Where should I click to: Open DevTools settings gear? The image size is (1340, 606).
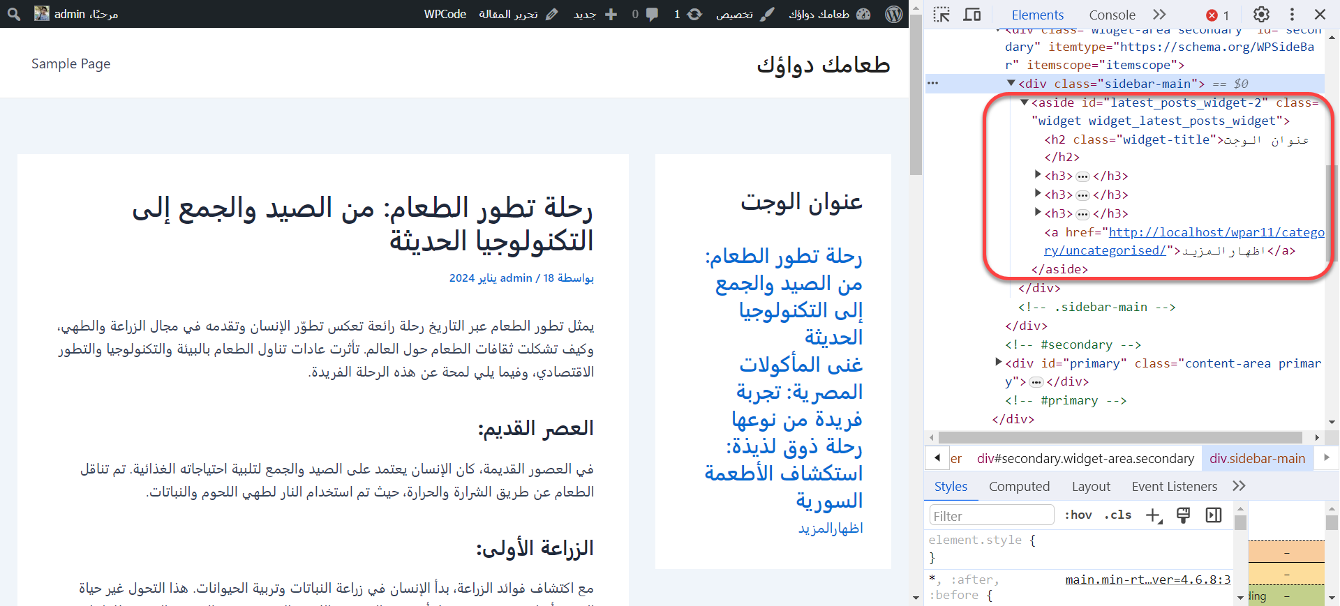(x=1261, y=15)
